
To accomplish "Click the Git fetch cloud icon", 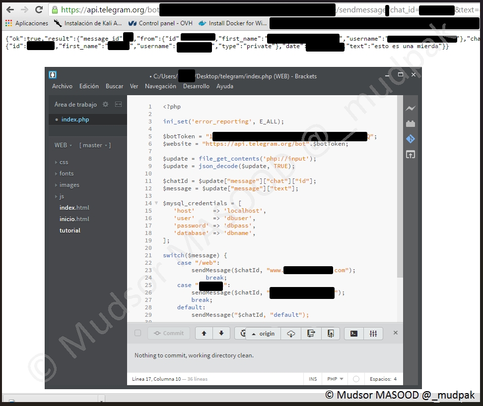I will point(291,334).
